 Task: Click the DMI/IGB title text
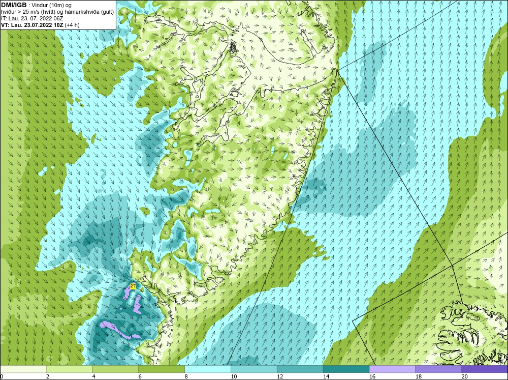(14, 5)
